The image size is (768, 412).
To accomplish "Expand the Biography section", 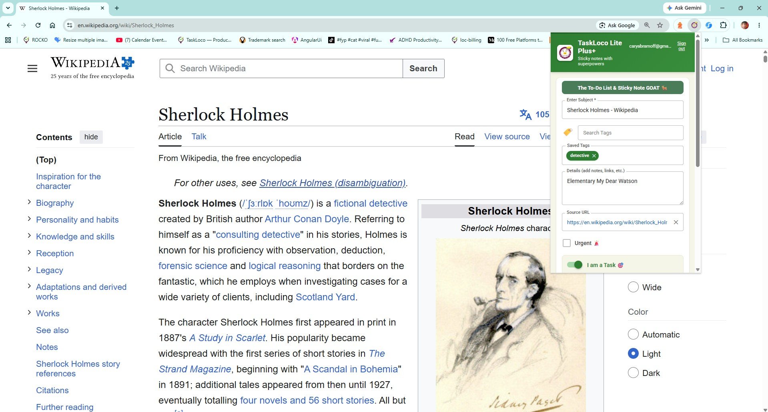I will [29, 202].
